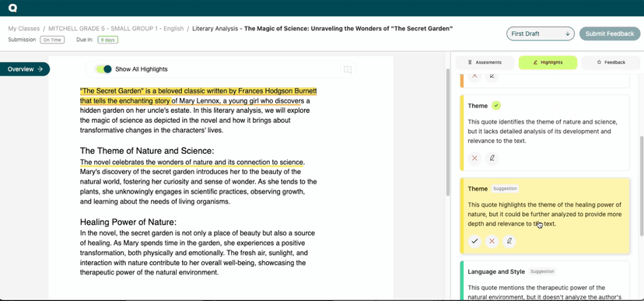Click the document pane vertical scrollbar
Image resolution: width=644 pixels, height=301 pixels.
[448, 131]
